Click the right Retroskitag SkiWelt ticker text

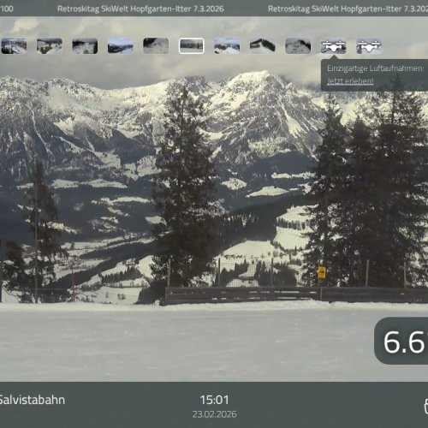[348, 9]
